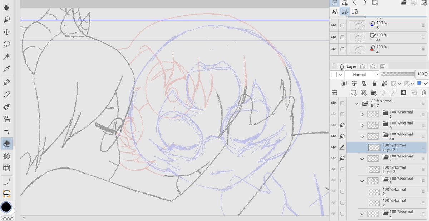
Task: Collapse the 33% Normal animation folder
Action: pos(356,104)
